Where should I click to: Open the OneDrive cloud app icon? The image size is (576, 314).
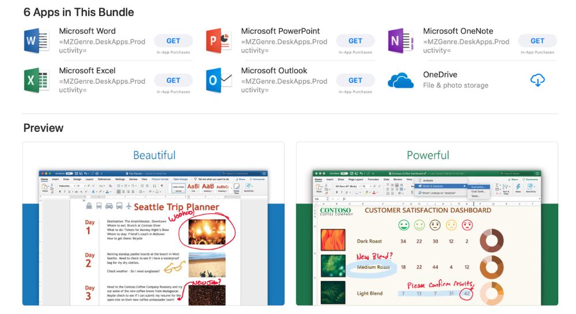(401, 80)
